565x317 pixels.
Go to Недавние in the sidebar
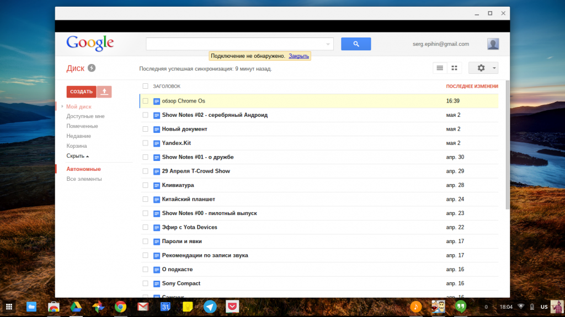(78, 136)
